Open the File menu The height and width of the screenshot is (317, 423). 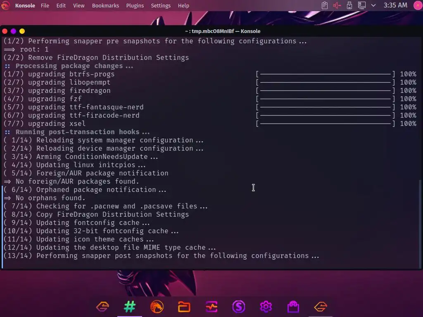click(45, 6)
